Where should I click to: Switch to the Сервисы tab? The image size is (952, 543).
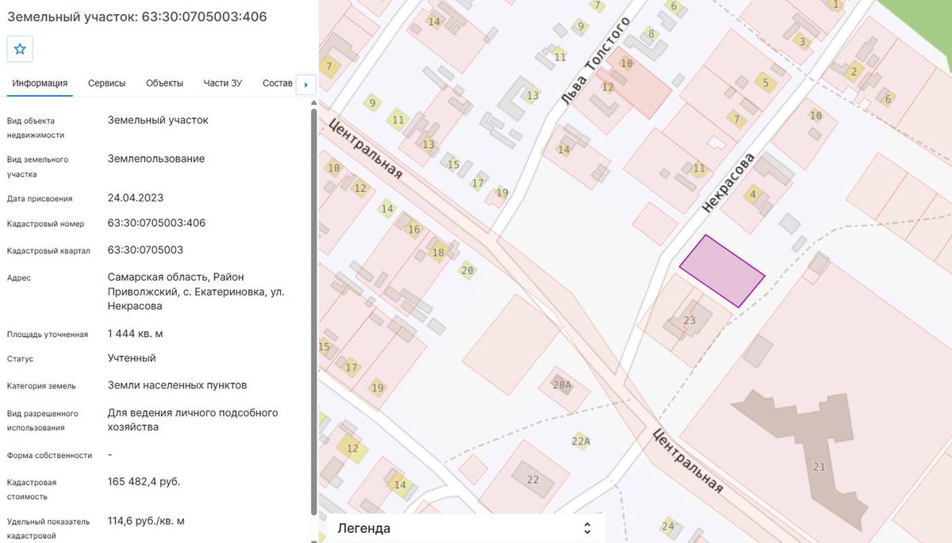(107, 83)
